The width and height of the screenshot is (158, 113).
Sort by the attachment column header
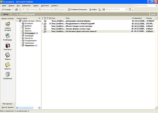[50, 18]
